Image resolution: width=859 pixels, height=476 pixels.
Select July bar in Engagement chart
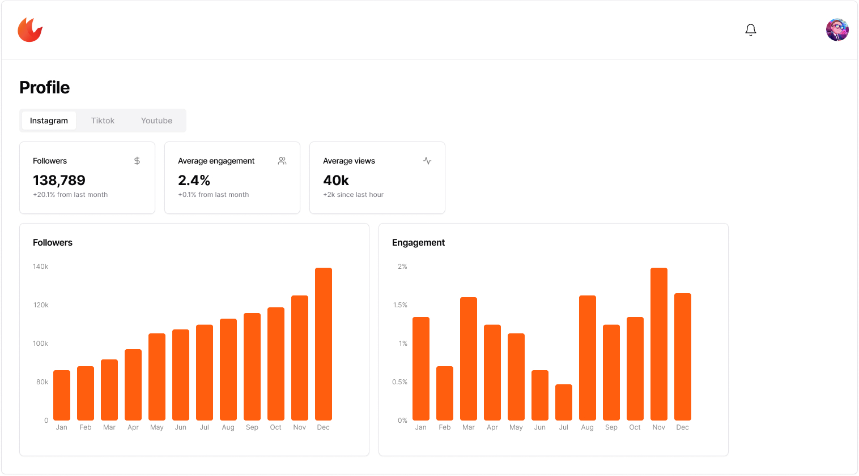(x=564, y=402)
